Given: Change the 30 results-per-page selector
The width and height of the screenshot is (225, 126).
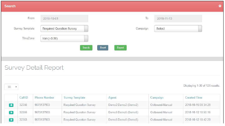Looking at the screenshot, I should tap(12, 87).
